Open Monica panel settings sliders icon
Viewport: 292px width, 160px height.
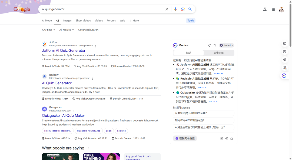(215, 45)
